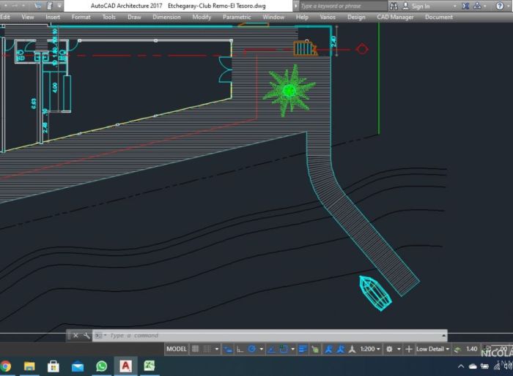This screenshot has height=376, width=513.
Task: Click the keyword search field
Action: click(x=343, y=6)
